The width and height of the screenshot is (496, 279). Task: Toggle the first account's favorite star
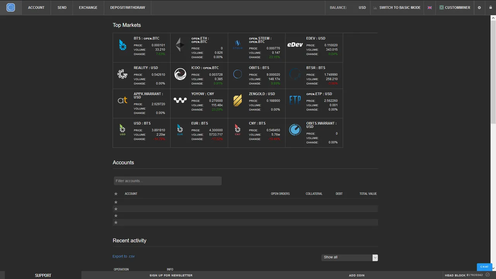point(116,202)
